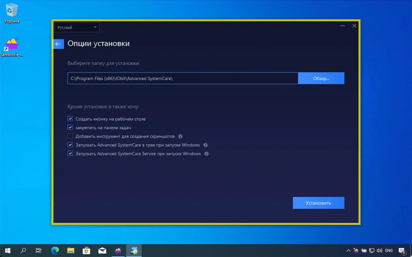The image size is (412, 257).
Task: Uncheck Создать иконку на рабочем столе
Action: [x=70, y=119]
